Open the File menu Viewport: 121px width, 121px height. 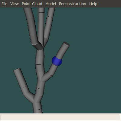(x=5, y=4)
